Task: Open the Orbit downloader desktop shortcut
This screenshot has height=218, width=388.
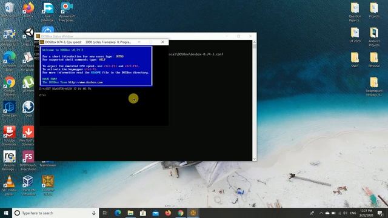Action: [28, 109]
